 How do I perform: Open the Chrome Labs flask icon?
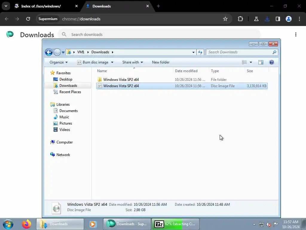pyautogui.click(x=256, y=19)
